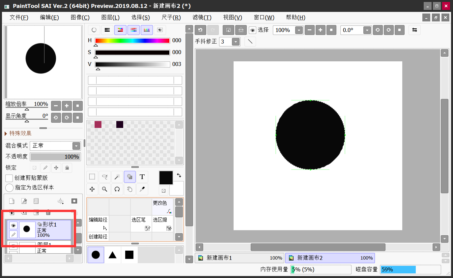Toggle lock opacity for layer
This screenshot has height=278, width=453.
[35, 168]
